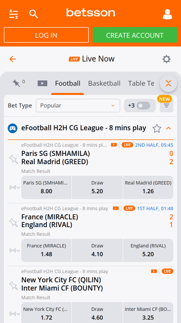The width and height of the screenshot is (181, 323).
Task: Bet on Draw at 4.10
Action: click(x=97, y=250)
